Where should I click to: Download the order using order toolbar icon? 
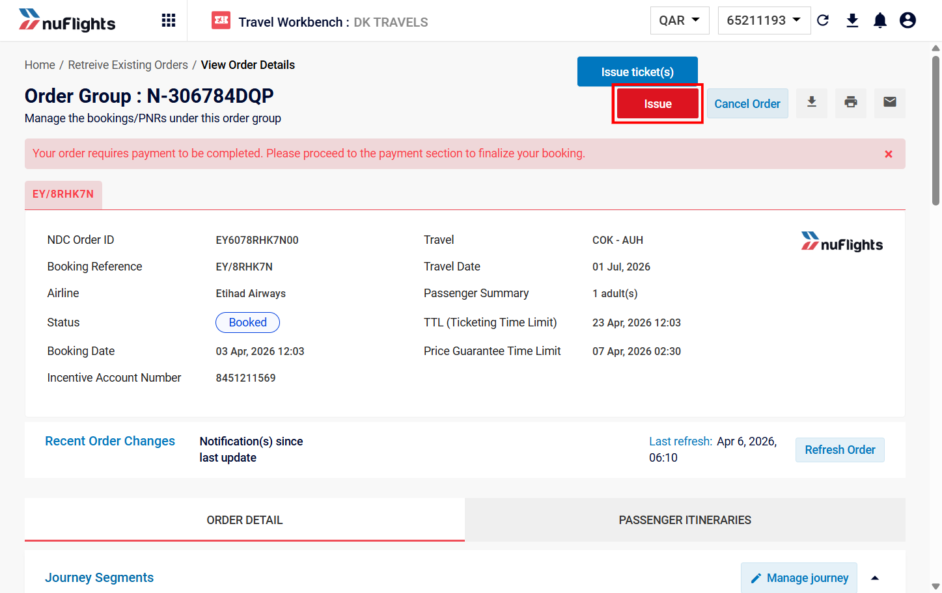coord(812,103)
